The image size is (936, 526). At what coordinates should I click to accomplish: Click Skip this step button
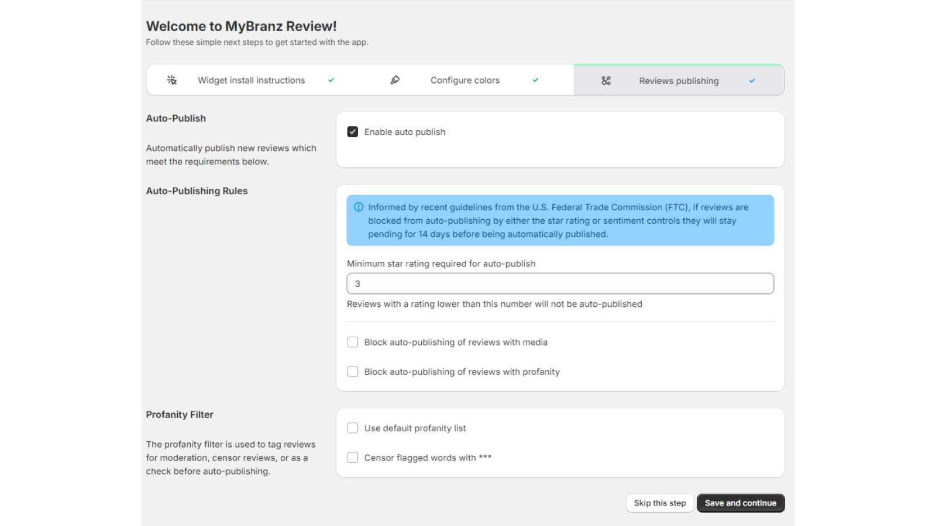click(660, 503)
